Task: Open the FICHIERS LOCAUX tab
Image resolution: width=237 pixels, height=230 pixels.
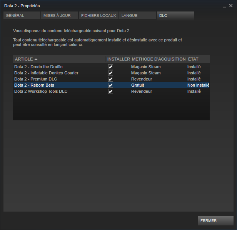Action: coord(98,15)
